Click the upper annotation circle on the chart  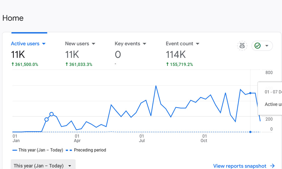[x=51, y=114]
